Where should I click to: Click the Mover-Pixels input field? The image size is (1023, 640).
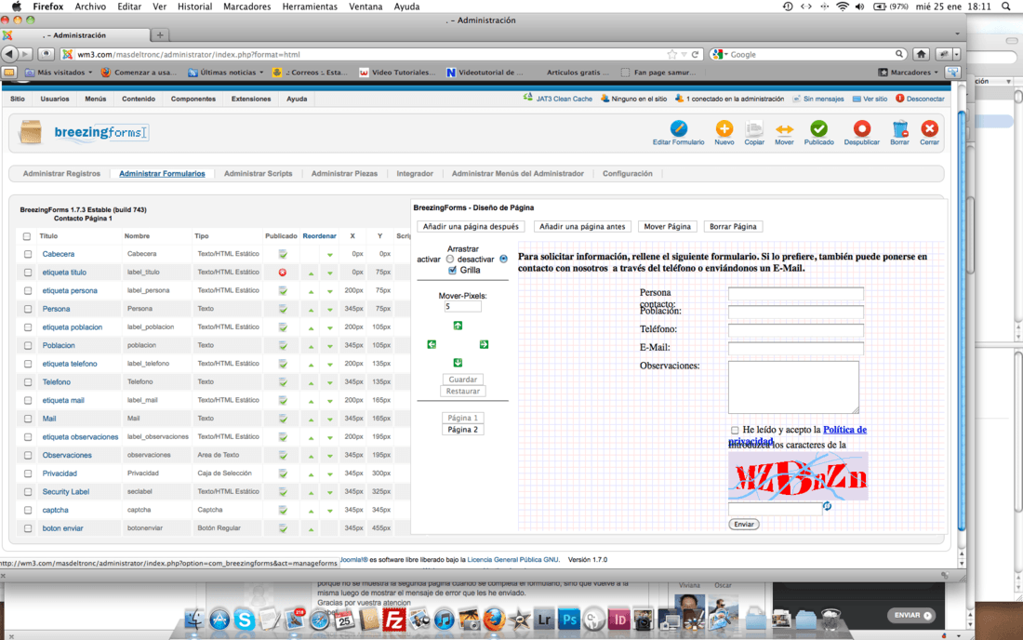[462, 307]
